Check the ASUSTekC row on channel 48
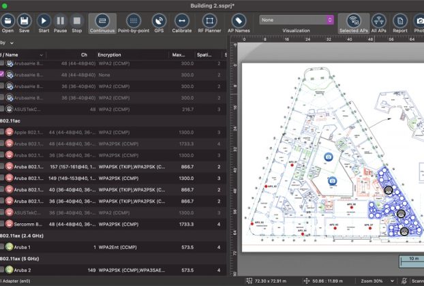The height and width of the screenshot is (286, 424). click(2, 109)
